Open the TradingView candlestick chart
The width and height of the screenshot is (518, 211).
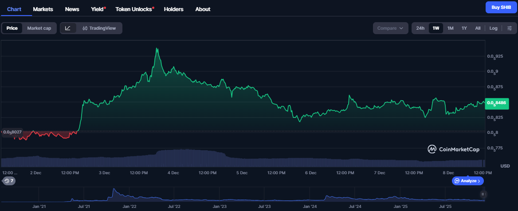[x=99, y=28]
